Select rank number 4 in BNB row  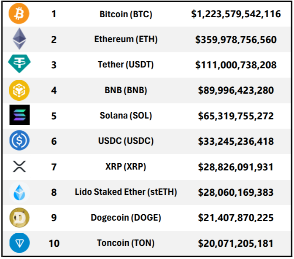54,90
